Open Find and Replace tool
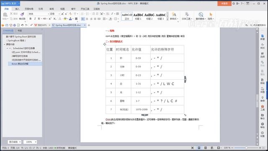268x151 pixels. 201,16
